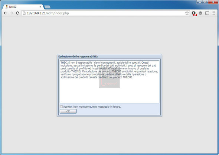Close the Chrome window using the red X

[x=213, y=2]
